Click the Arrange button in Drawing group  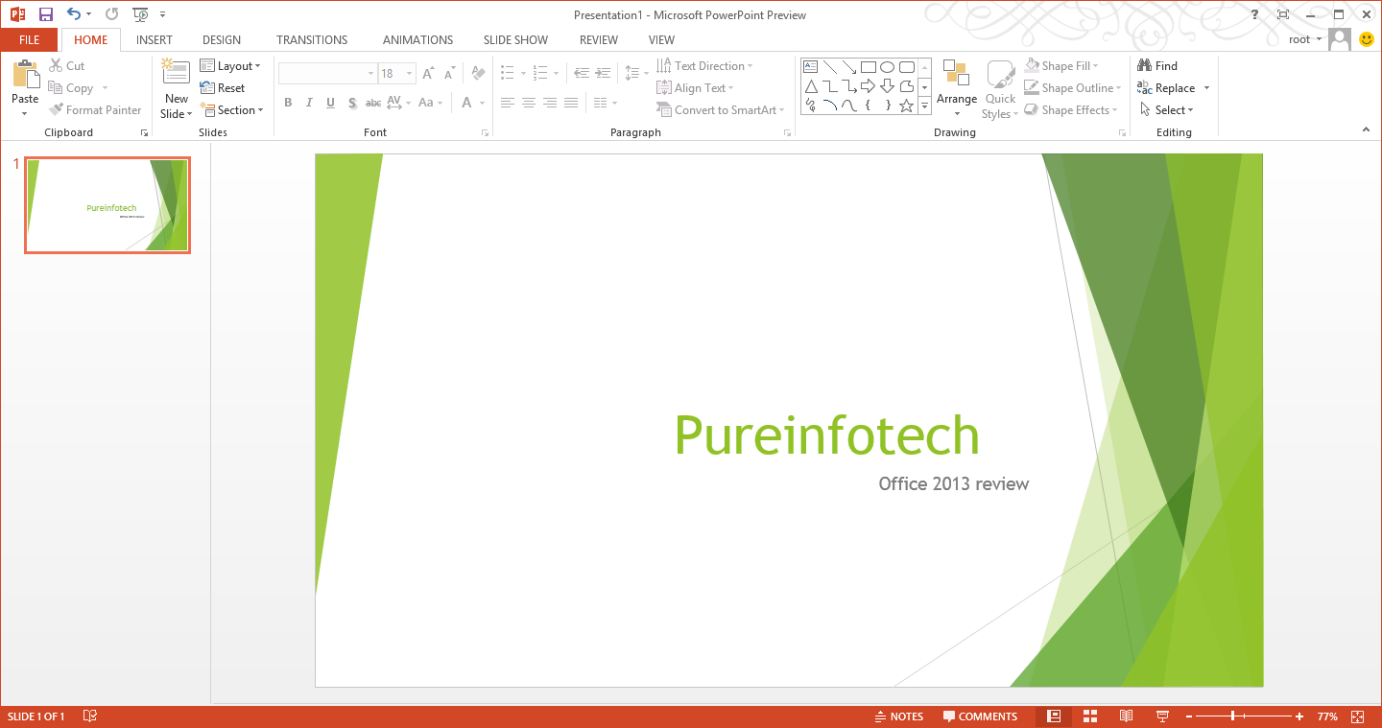[956, 88]
